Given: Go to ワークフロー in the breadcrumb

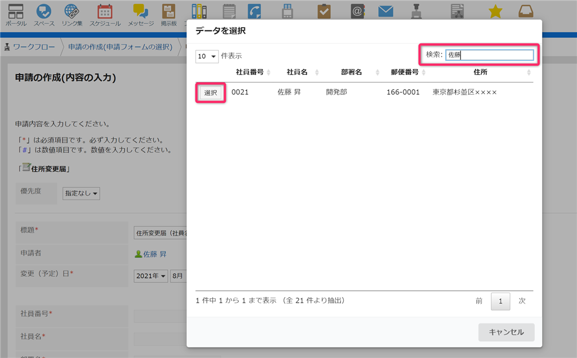Looking at the screenshot, I should (x=34, y=47).
